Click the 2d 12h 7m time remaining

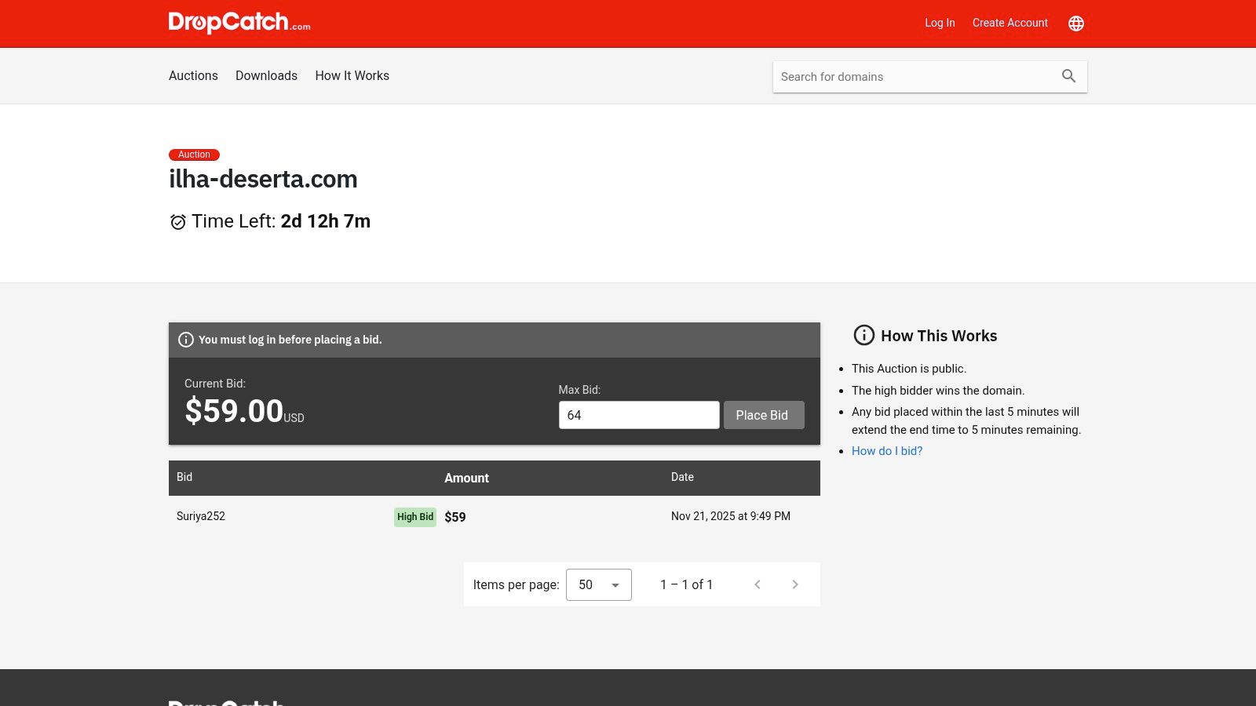[x=326, y=221]
